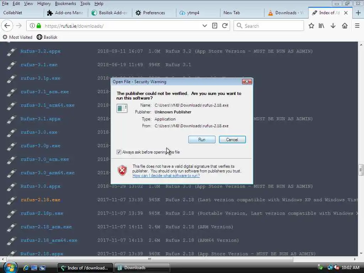The width and height of the screenshot is (364, 273).
Task: Click the Run button in security warning
Action: tap(202, 139)
